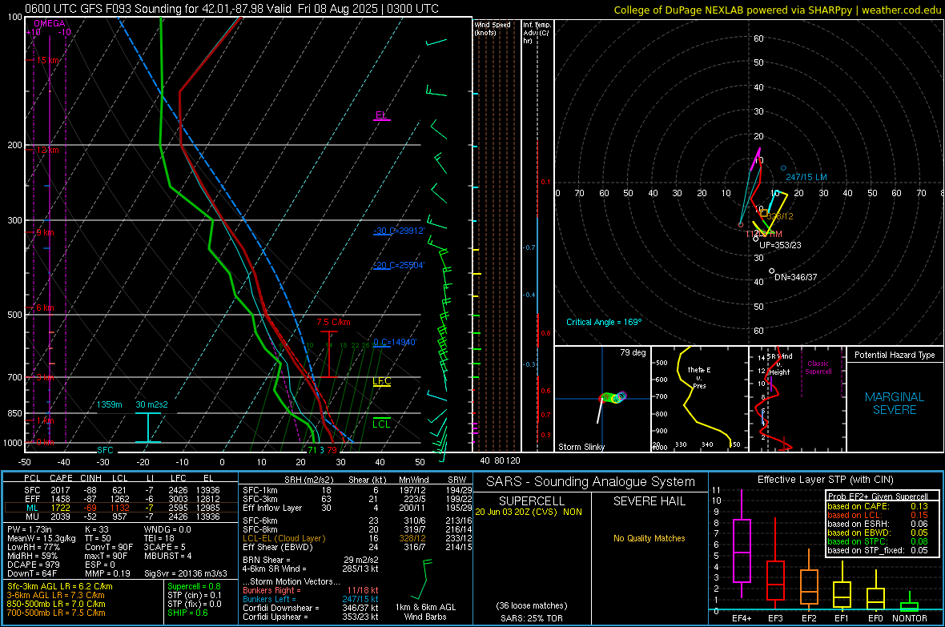
Task: Select the highlighted ML parcel row
Action: (121, 508)
